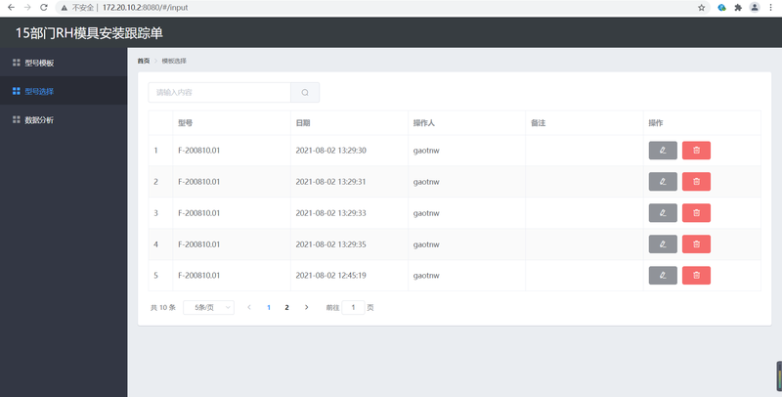The width and height of the screenshot is (782, 397).
Task: Go to the next page with the right chevron
Action: tap(306, 307)
